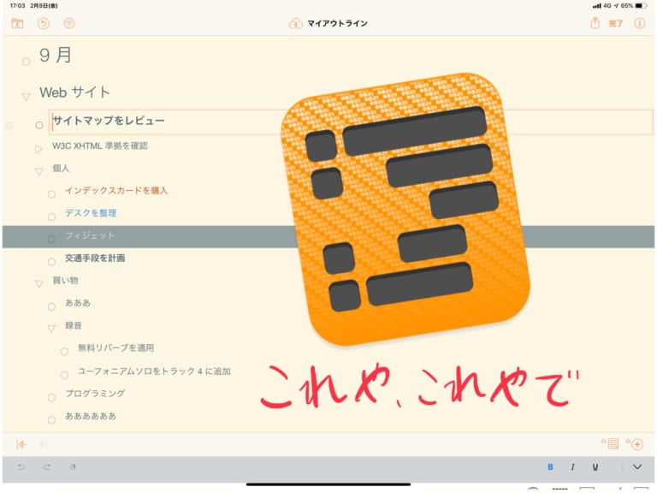This screenshot has height=493, width=657.
Task: Tap the row handle left of サイトマップ row
Action: tap(9, 125)
